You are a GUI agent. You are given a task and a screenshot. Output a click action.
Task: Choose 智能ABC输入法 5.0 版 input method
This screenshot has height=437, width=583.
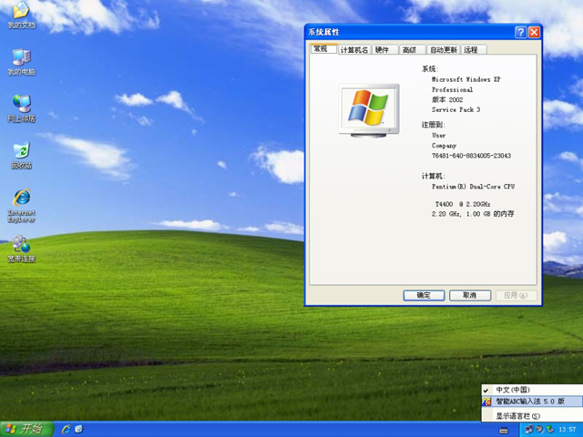pos(530,401)
